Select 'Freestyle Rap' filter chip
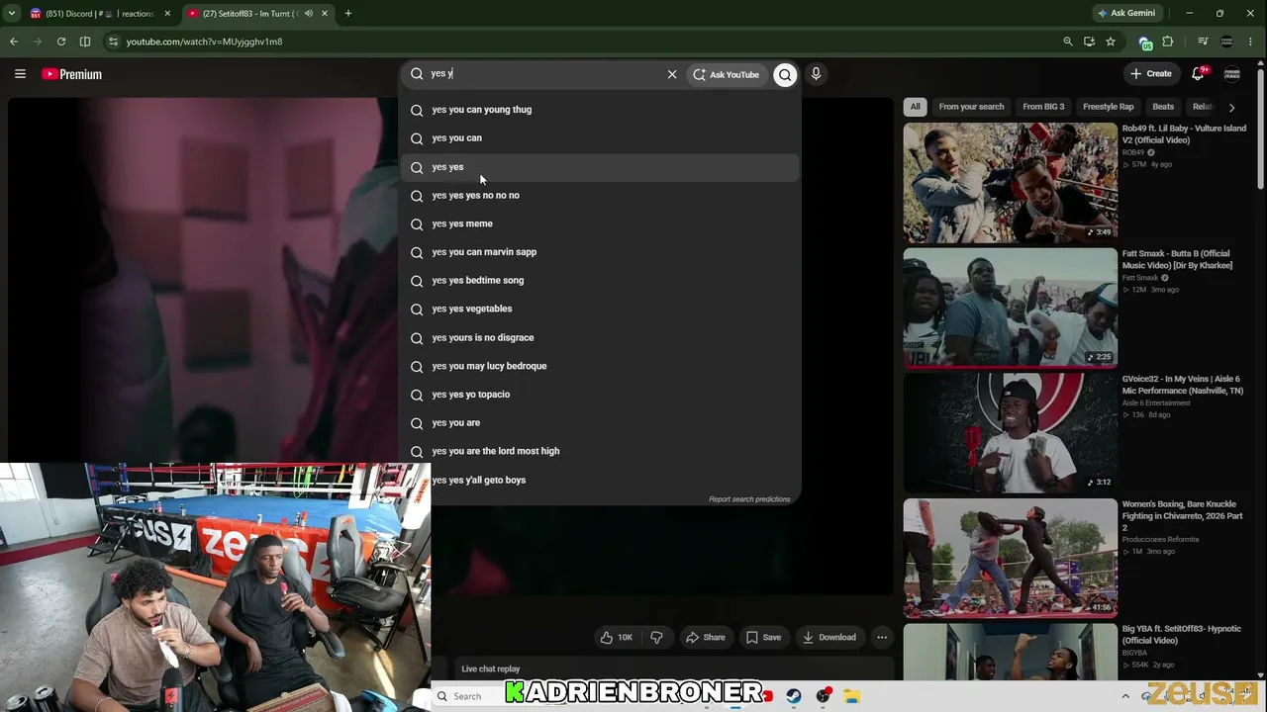This screenshot has height=712, width=1267. coord(1109,107)
